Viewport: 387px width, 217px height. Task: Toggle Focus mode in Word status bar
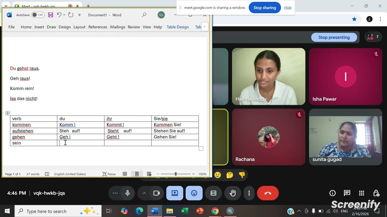pyautogui.click(x=109, y=174)
